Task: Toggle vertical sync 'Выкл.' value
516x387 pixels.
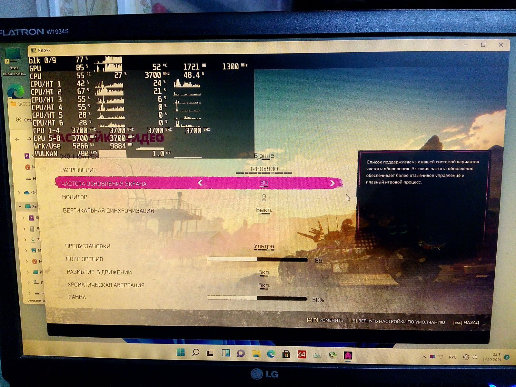Action: click(x=264, y=210)
